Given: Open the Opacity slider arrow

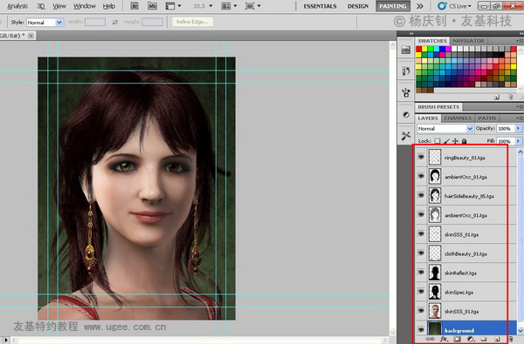Looking at the screenshot, I should (x=518, y=128).
